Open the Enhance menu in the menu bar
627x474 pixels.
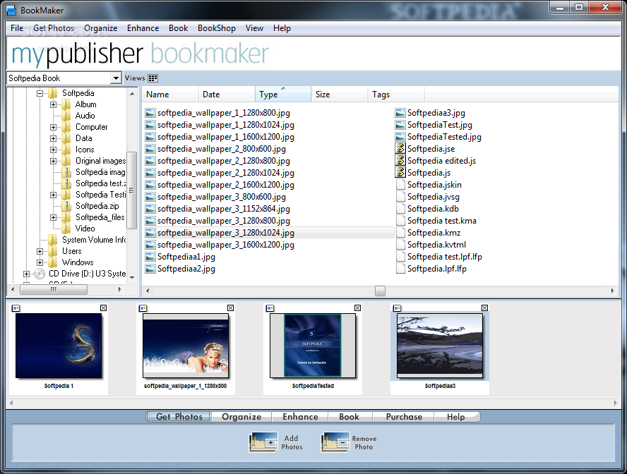[143, 28]
